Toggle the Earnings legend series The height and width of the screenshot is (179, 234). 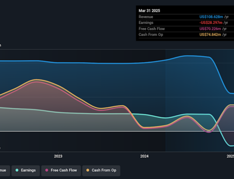click(x=26, y=171)
